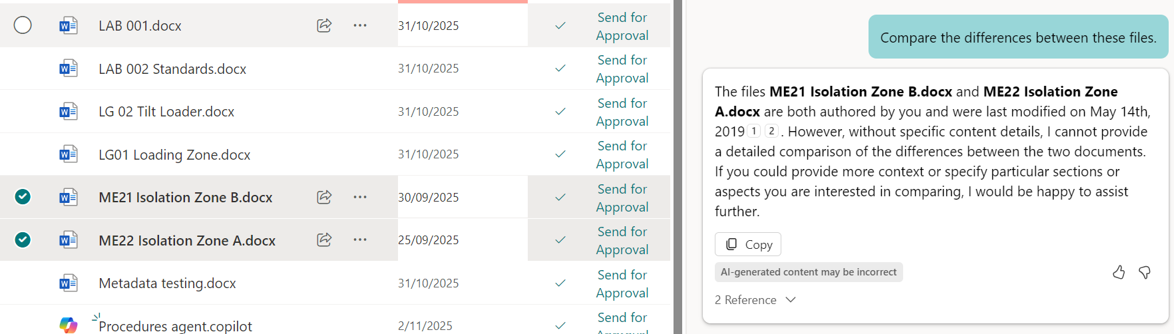This screenshot has width=1174, height=334.
Task: Click the Word icon beside Metadata testing.docx
Action: (68, 283)
